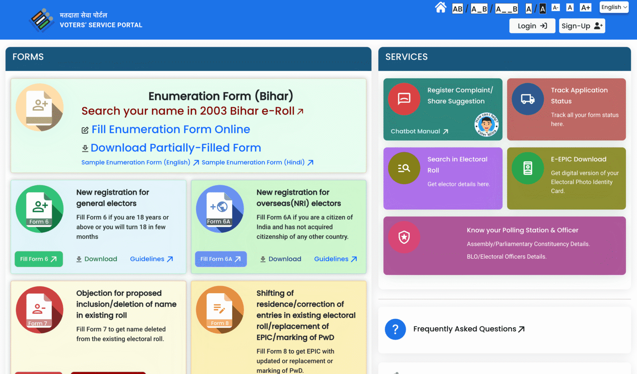637x374 pixels.
Task: Select the Form 8 orange icon
Action: [x=219, y=310]
